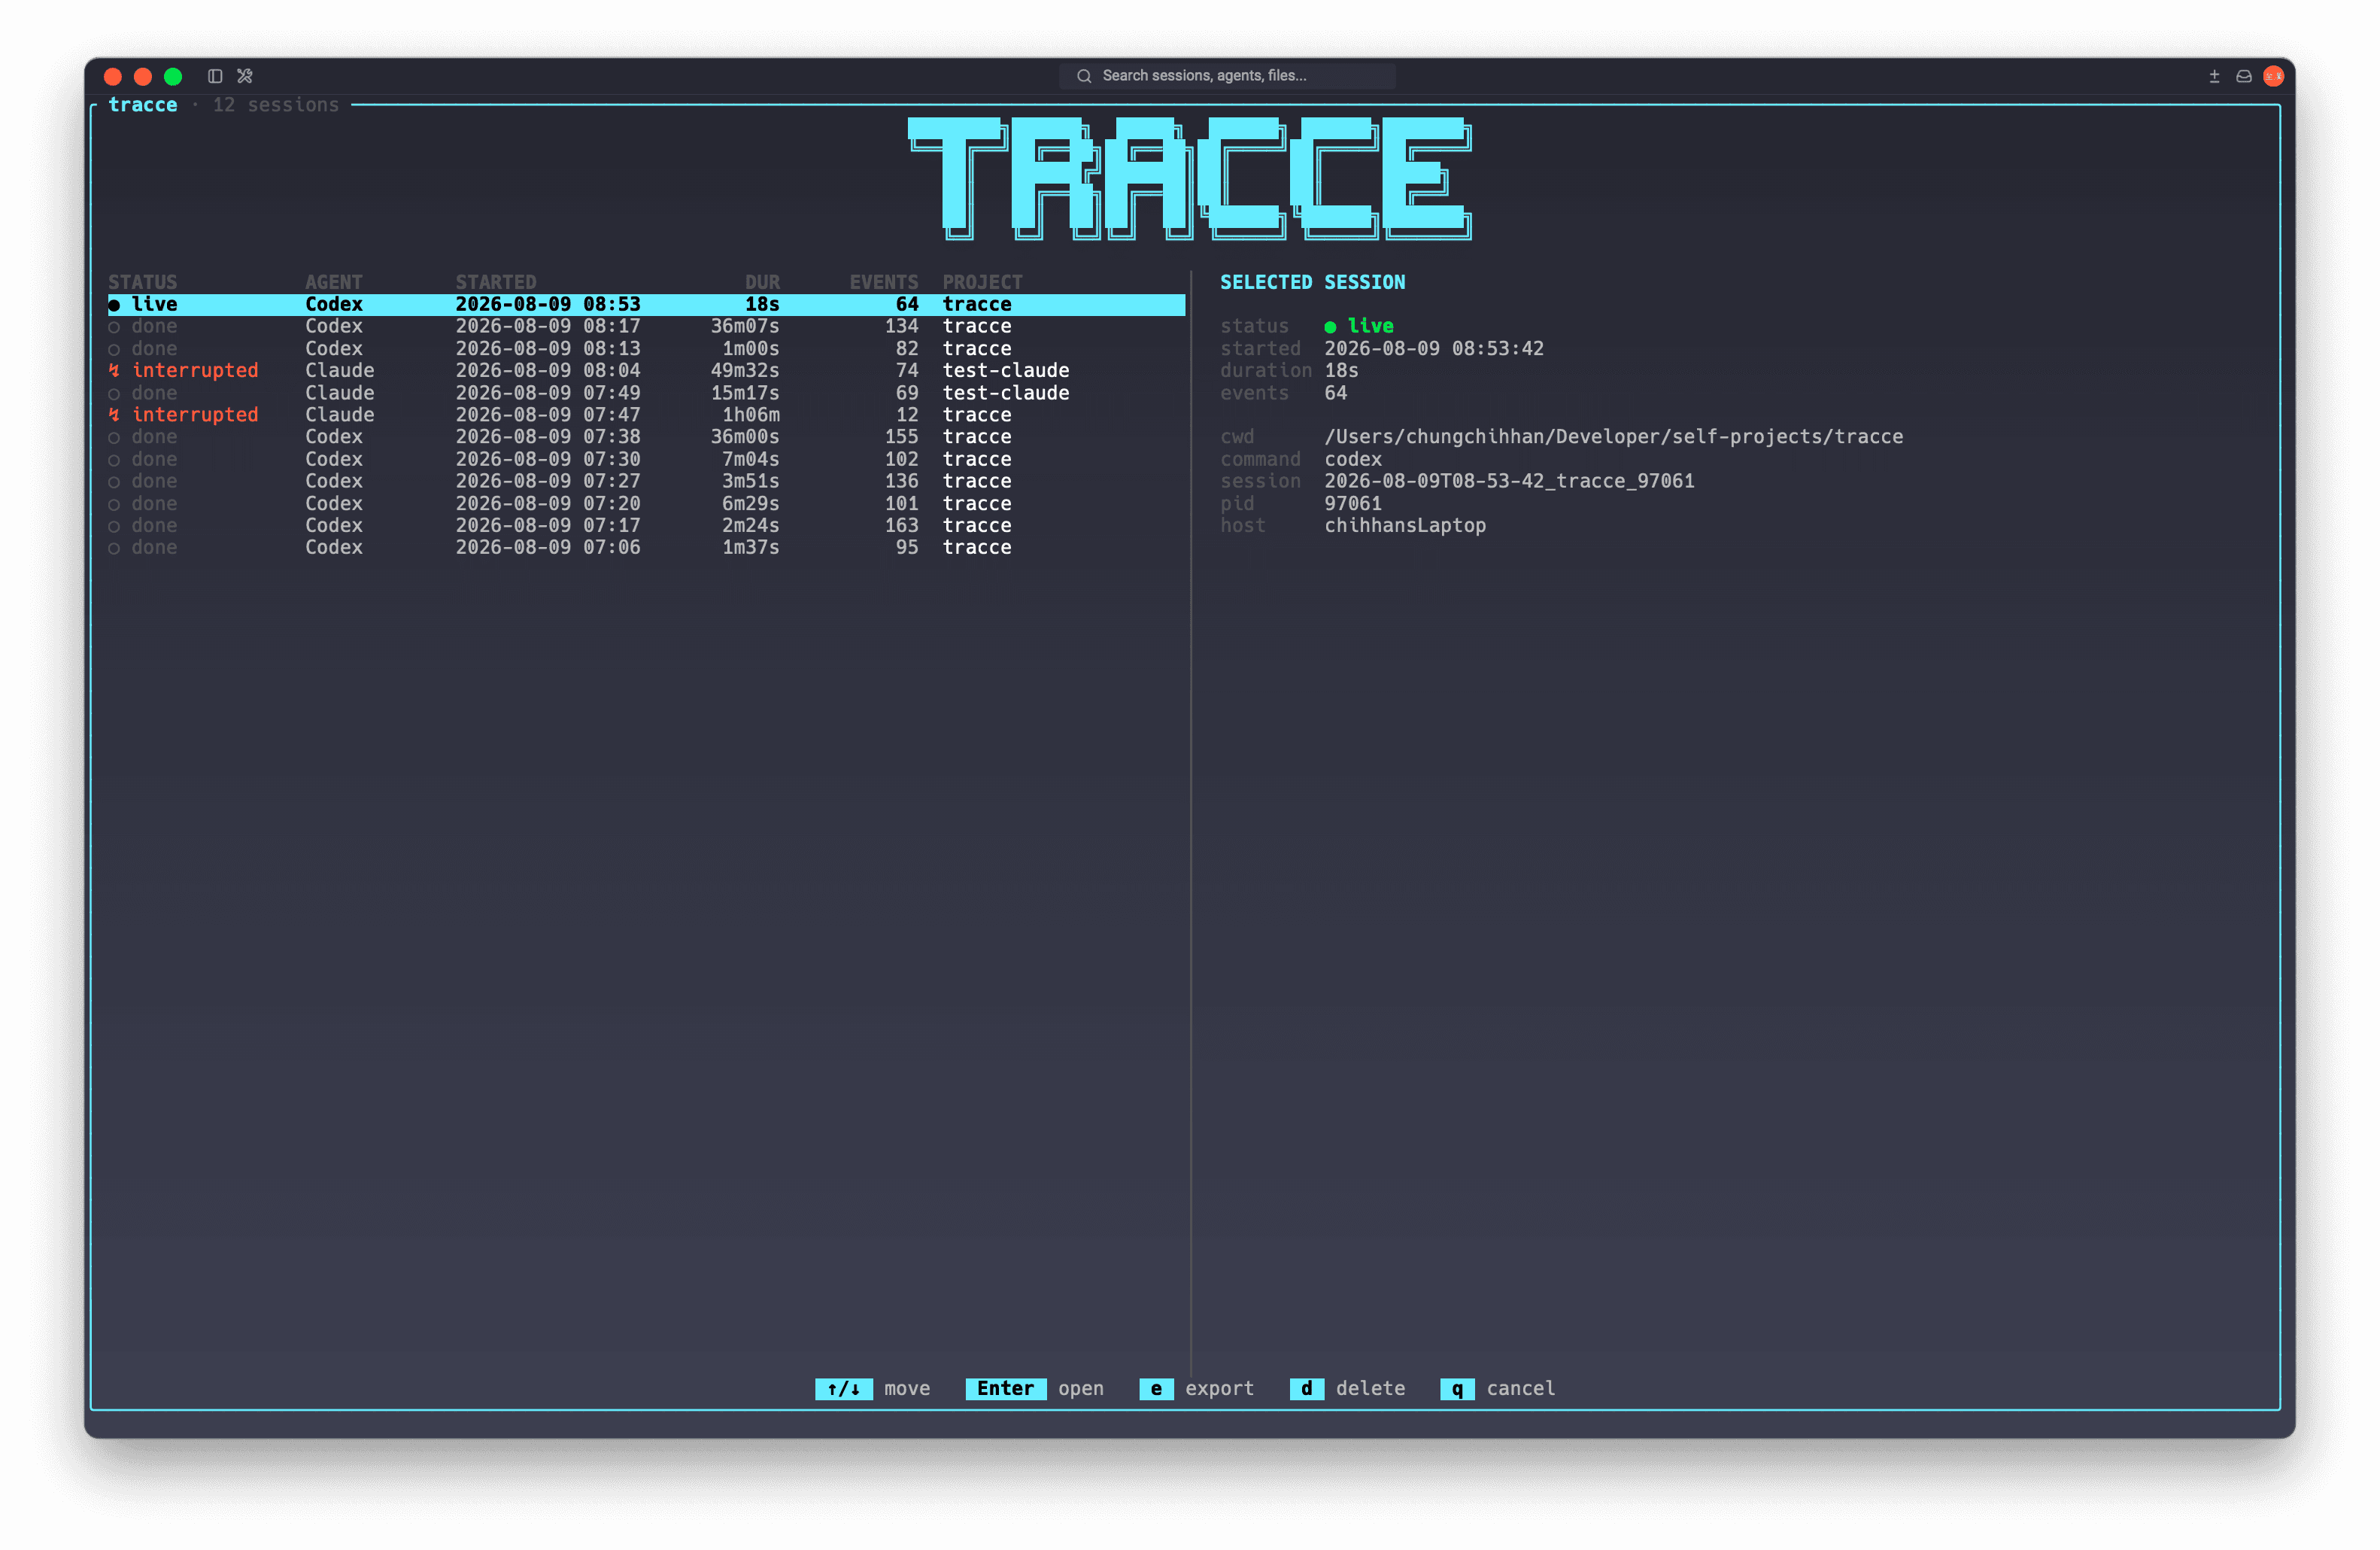Click duration 49m32s in test-claude row
Image resolution: width=2380 pixels, height=1550 pixels.
click(745, 371)
